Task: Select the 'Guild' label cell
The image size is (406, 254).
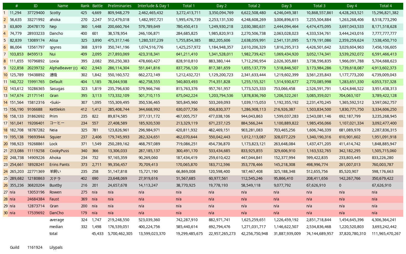Action: (x=15, y=247)
